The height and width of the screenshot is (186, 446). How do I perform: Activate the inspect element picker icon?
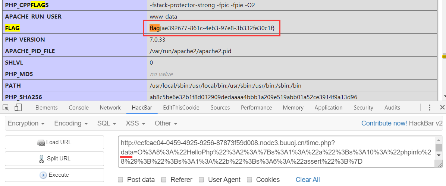(x=6, y=108)
